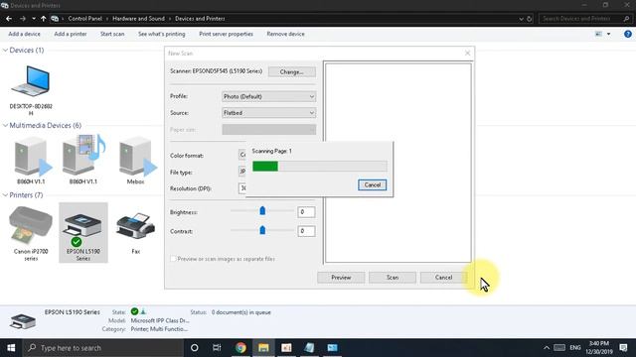636x357 pixels.
Task: Open Cortana circle on taskbar
Action: point(195,348)
